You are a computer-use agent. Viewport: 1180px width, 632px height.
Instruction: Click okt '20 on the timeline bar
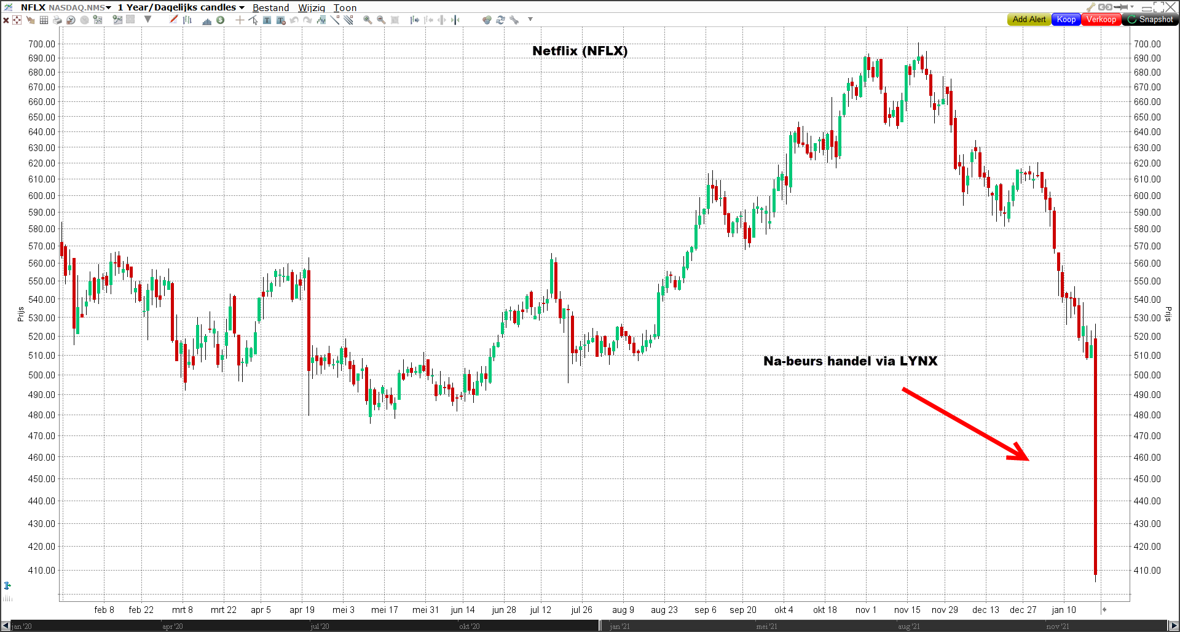[470, 626]
